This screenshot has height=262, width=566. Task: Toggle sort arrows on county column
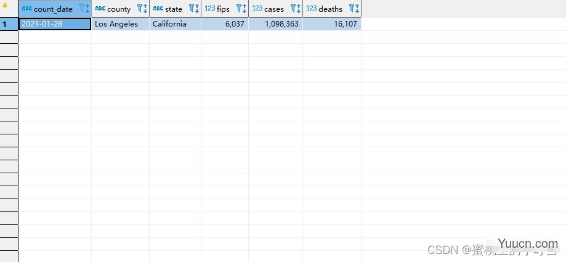point(145,9)
